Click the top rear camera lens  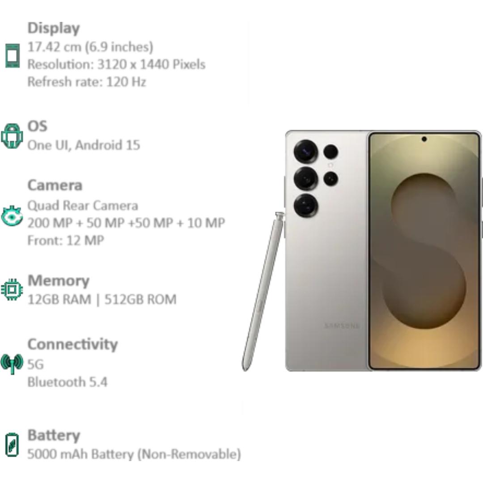click(x=306, y=152)
